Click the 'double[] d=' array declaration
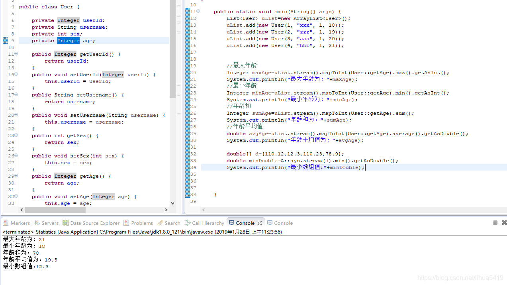This screenshot has height=285, width=507. pyautogui.click(x=285, y=154)
